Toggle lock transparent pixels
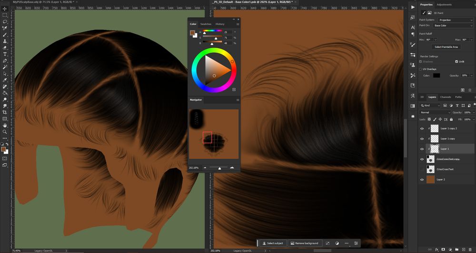476x253 pixels. (x=429, y=119)
